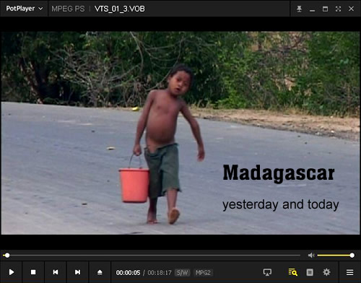Open the stream cast icon
361x283 pixels.
click(x=267, y=272)
